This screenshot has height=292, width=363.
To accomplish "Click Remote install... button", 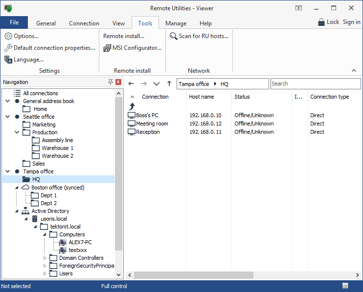I will 124,36.
